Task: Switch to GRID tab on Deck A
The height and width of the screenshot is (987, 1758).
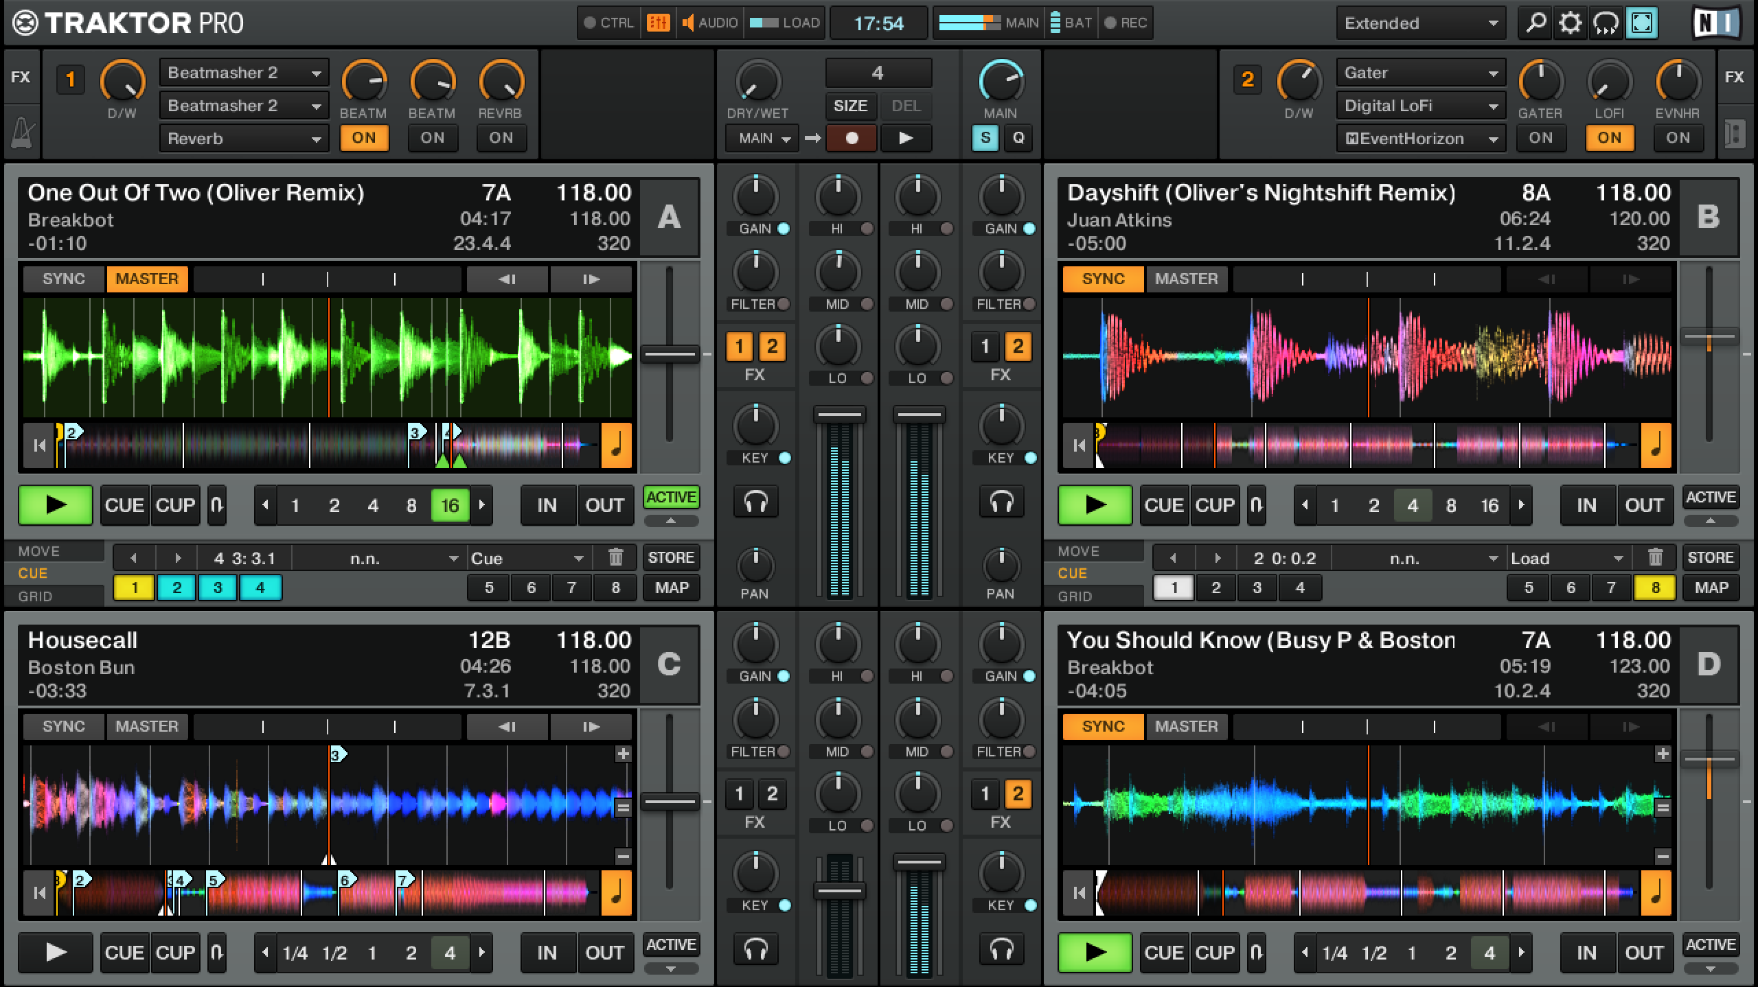Action: point(35,596)
